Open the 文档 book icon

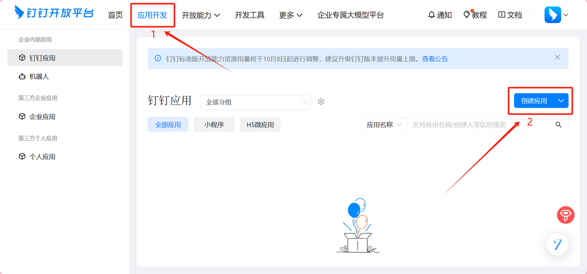click(502, 15)
